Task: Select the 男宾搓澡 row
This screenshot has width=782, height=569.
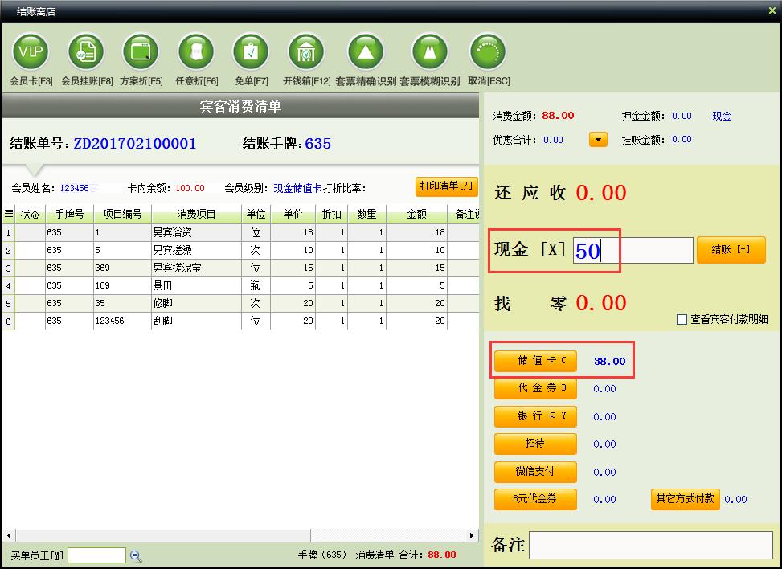Action: click(x=241, y=250)
